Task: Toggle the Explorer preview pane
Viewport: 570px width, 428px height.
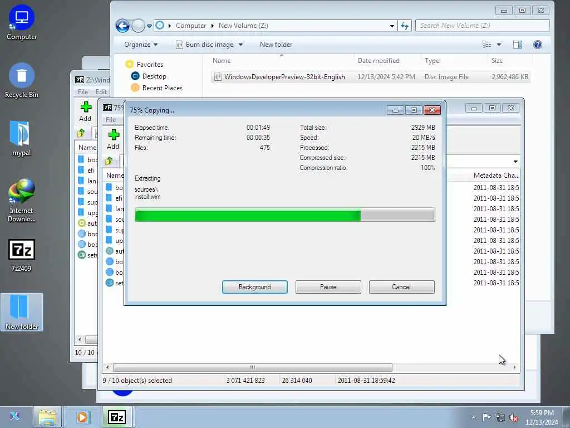Action: tap(518, 45)
